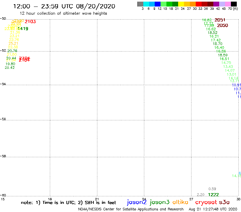Click the green time label 1222
The image size is (241, 212).
[214, 195]
